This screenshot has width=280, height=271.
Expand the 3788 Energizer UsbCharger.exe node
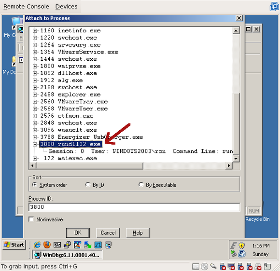click(35, 137)
